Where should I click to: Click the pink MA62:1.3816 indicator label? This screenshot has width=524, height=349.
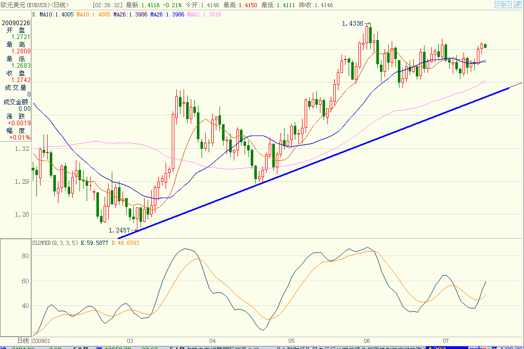[x=204, y=14]
